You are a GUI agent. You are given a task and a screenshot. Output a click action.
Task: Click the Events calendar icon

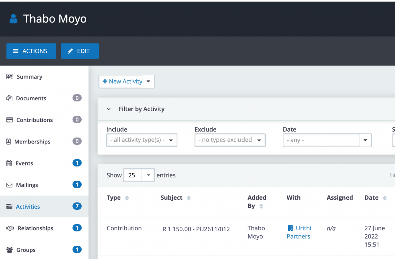(9, 163)
